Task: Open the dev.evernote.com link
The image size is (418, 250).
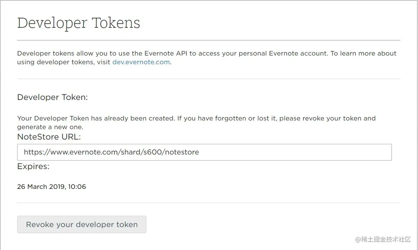Action: pos(141,62)
